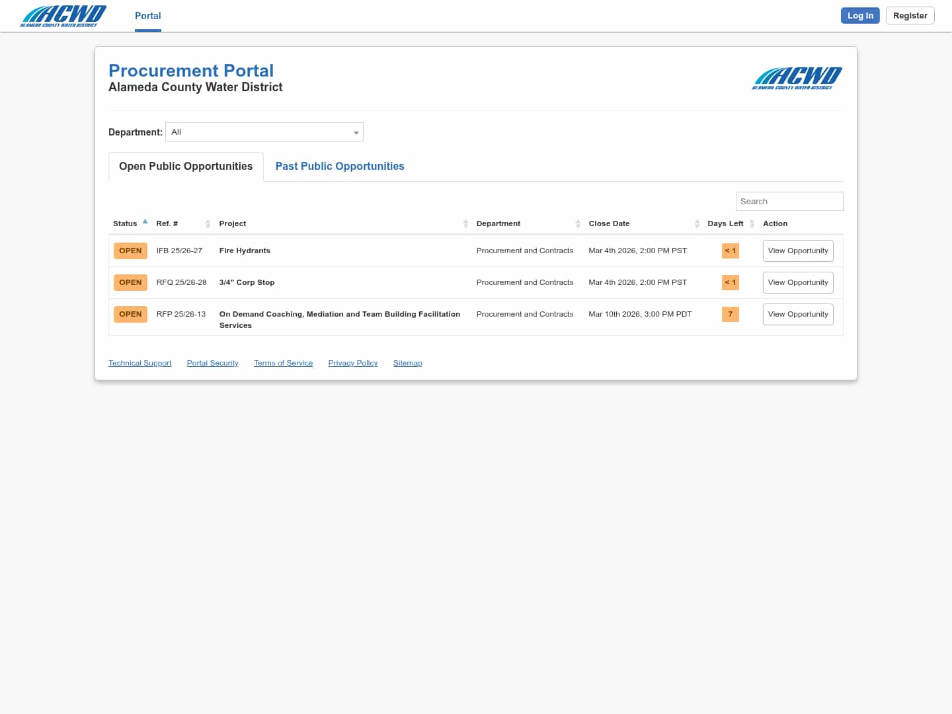The image size is (952, 714).
Task: Click close date in the Fire Hydrants row
Action: pos(637,251)
